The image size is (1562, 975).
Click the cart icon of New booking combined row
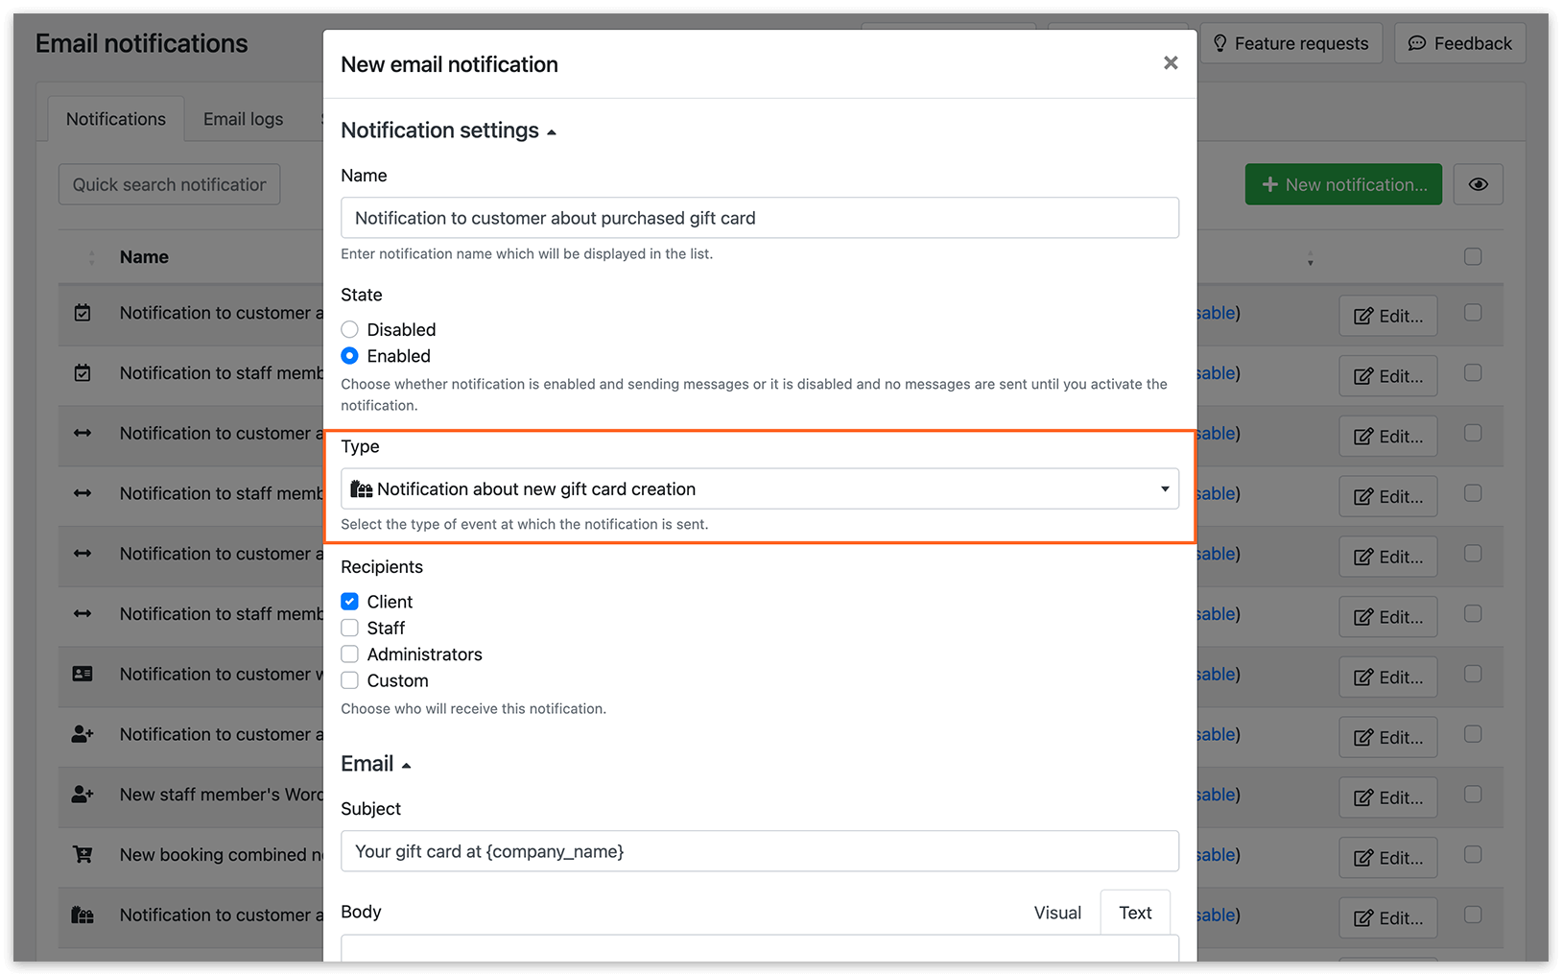(x=83, y=854)
